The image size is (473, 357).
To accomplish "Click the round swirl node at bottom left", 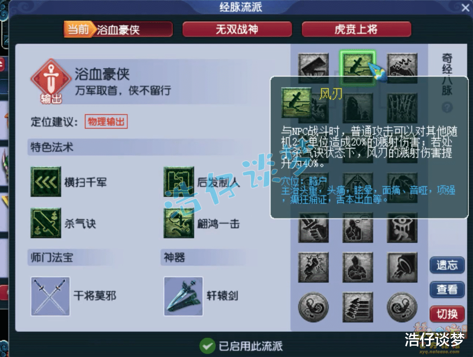I will tap(314, 307).
